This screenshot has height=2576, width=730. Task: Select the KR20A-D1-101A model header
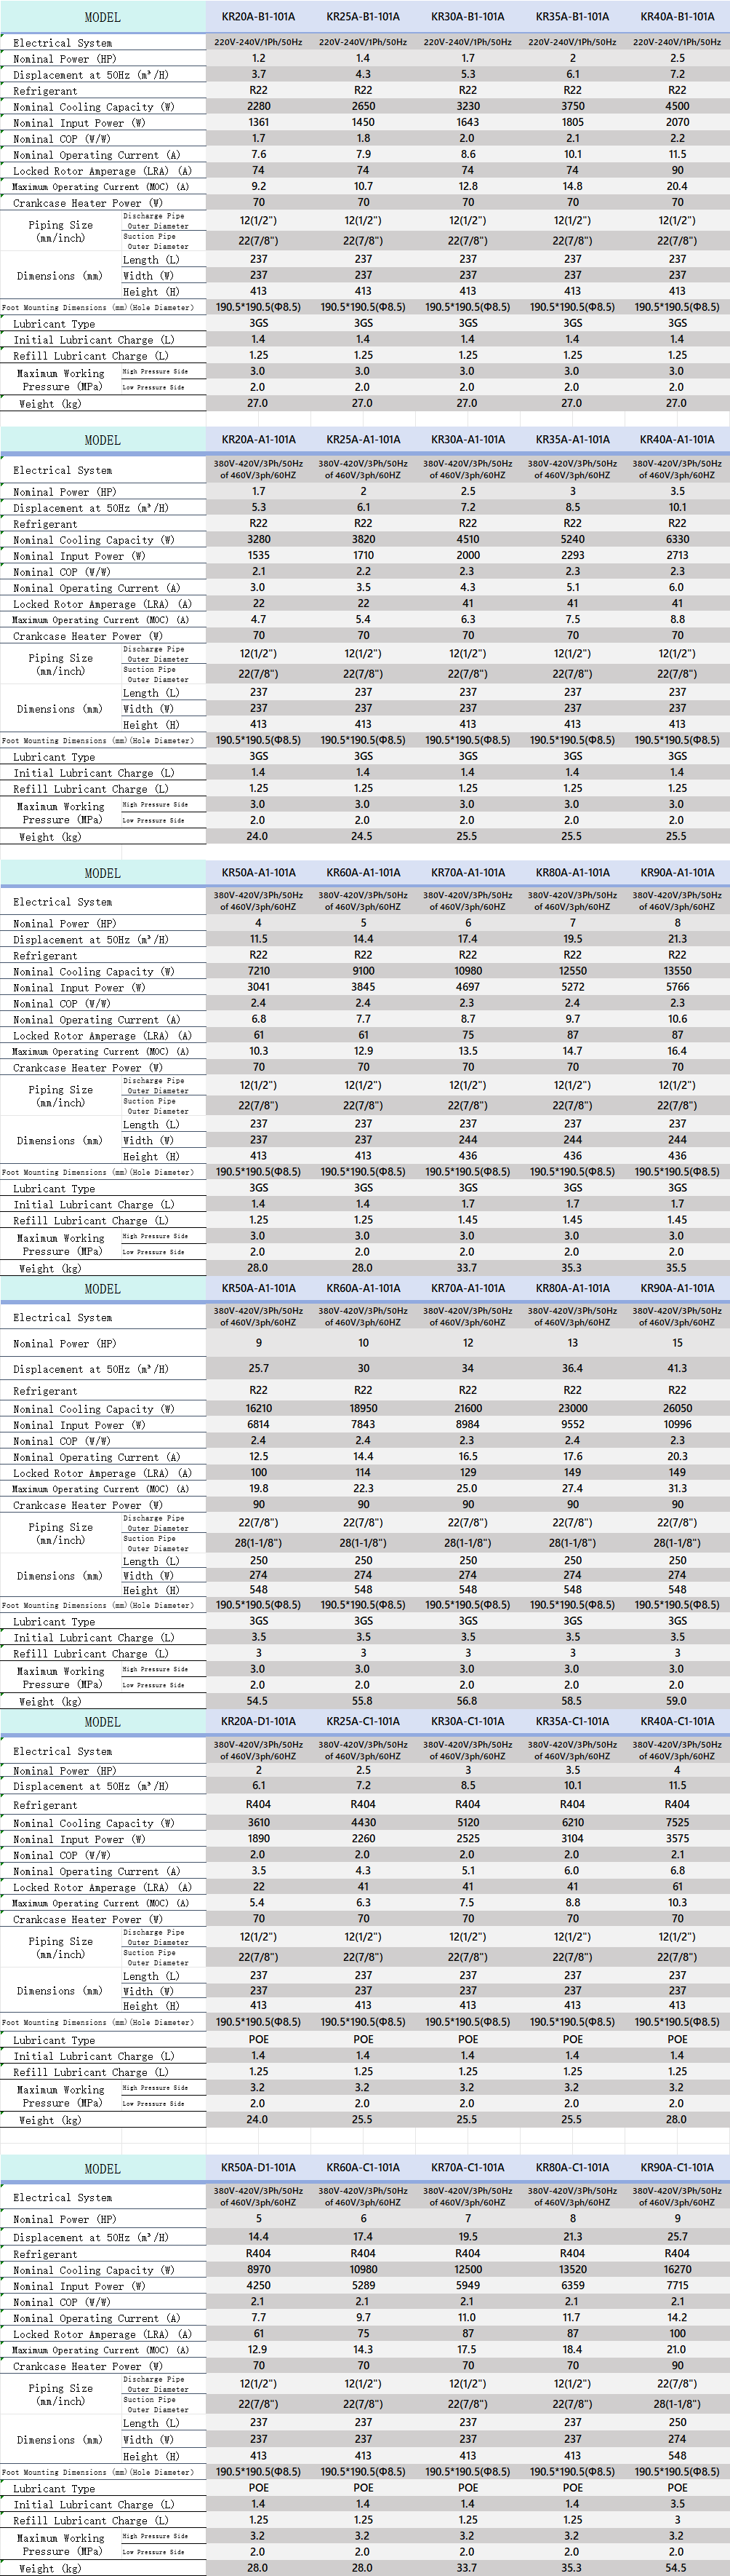pos(257,1722)
